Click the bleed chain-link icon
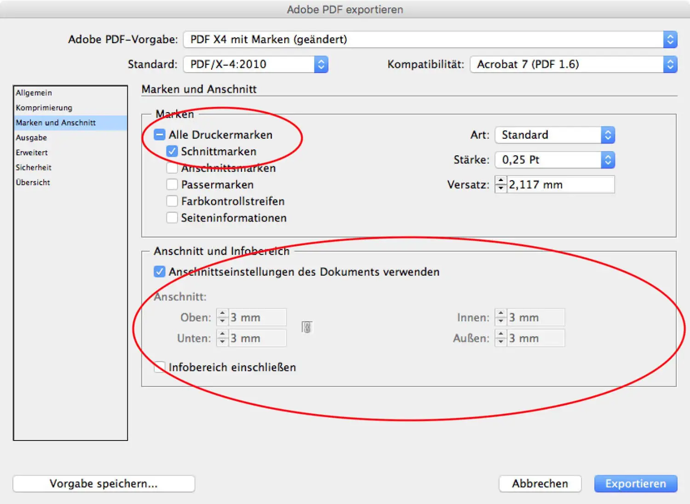This screenshot has height=504, width=690. click(307, 327)
